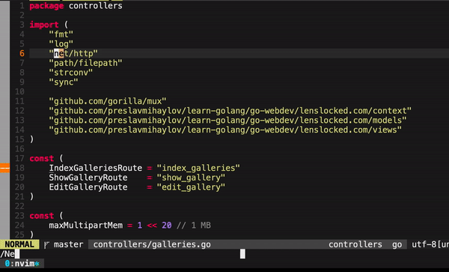Image resolution: width=449 pixels, height=272 pixels.
Task: Click the const keyword on line 17
Action: [41, 159]
